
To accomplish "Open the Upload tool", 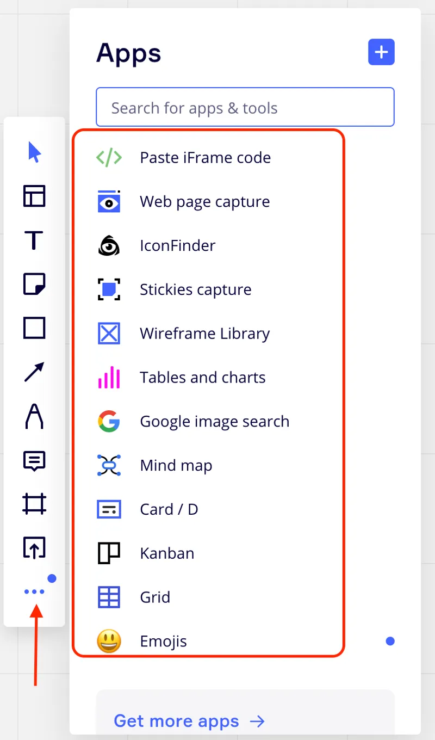I will [x=34, y=548].
